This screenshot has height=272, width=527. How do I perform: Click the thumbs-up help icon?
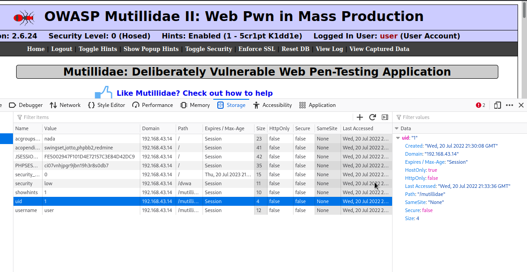point(103,92)
